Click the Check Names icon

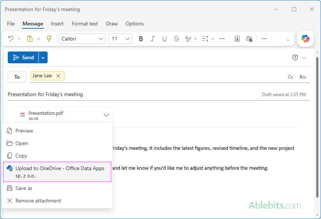[249, 39]
